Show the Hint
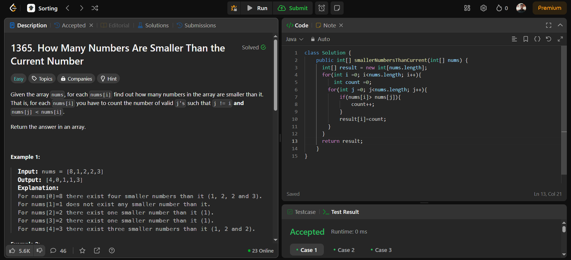This screenshot has height=260, width=571. [x=108, y=79]
